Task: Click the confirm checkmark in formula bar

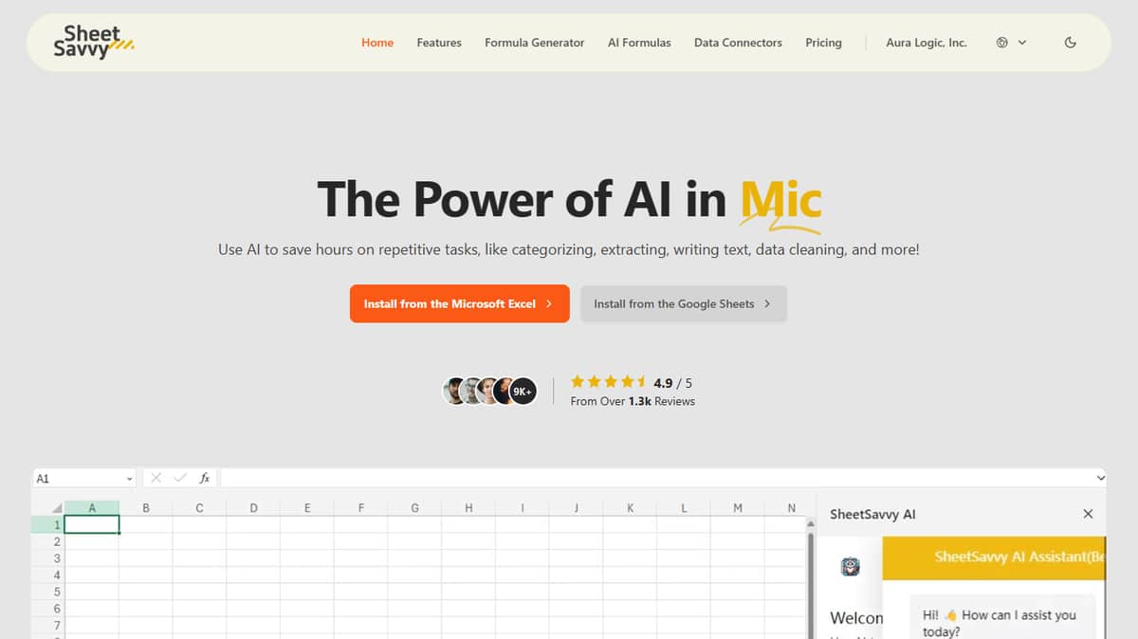Action: [x=180, y=479]
